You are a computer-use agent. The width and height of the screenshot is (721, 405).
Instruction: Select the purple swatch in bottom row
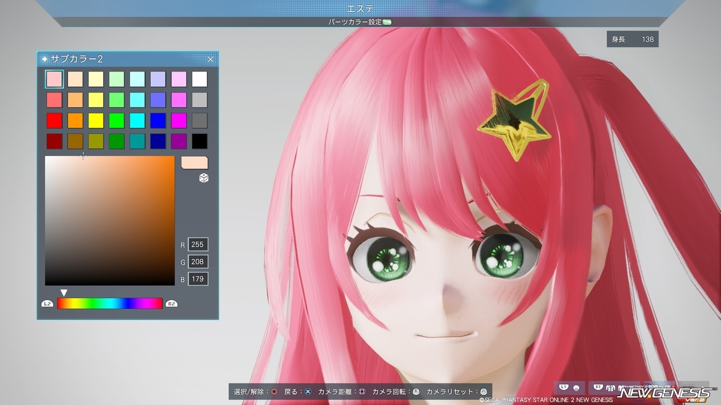[179, 141]
